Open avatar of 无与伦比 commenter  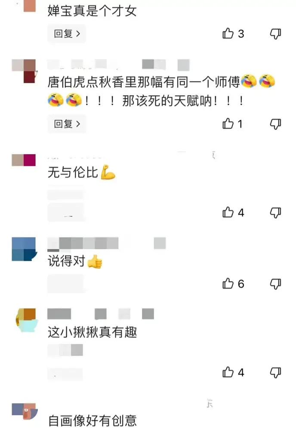coord(24,160)
